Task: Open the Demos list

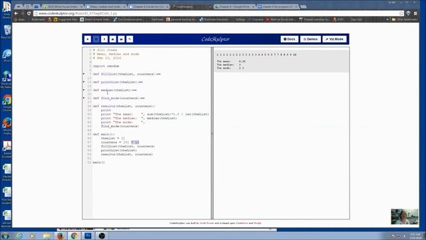Action: pyautogui.click(x=310, y=39)
